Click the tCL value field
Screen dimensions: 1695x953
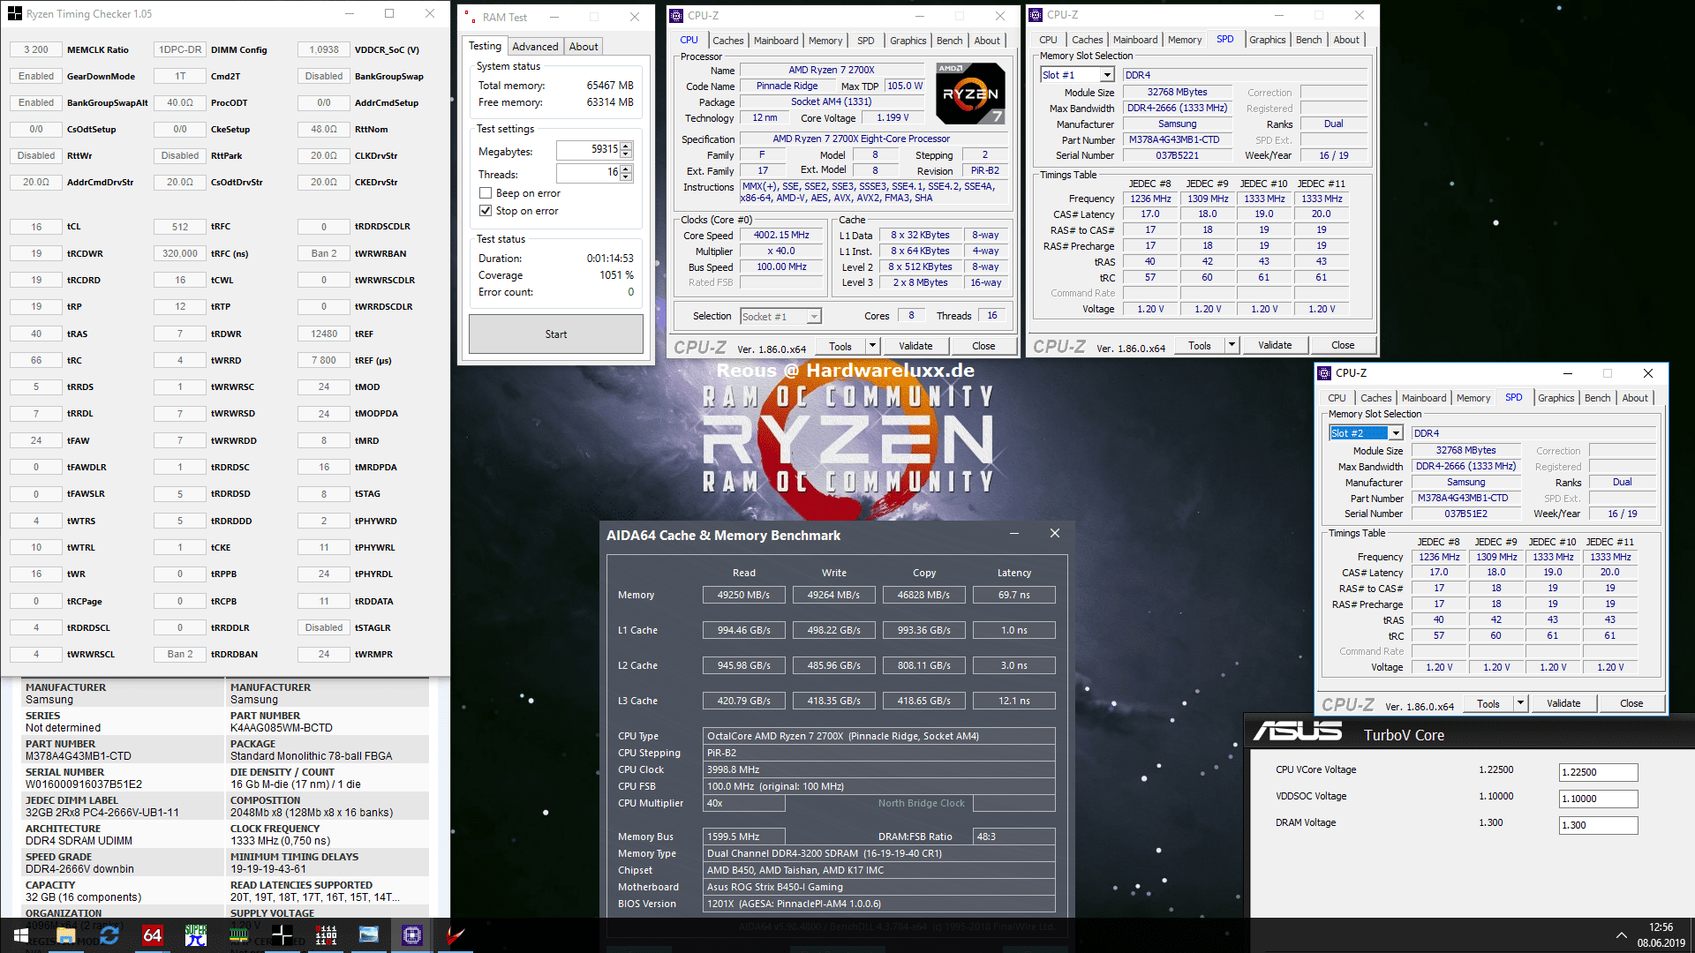click(x=36, y=227)
